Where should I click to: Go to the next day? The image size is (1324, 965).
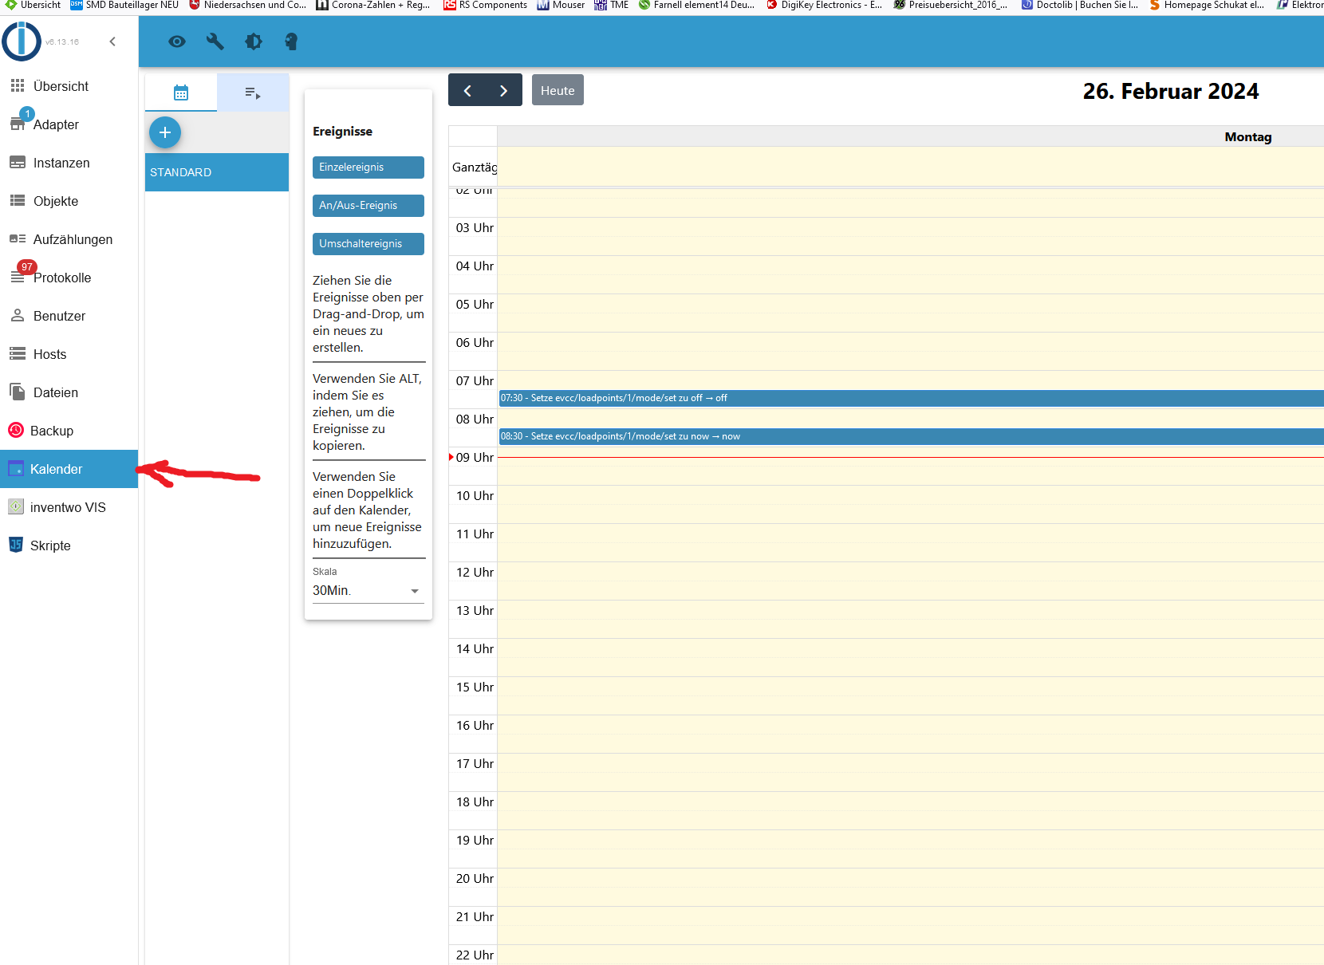click(504, 90)
